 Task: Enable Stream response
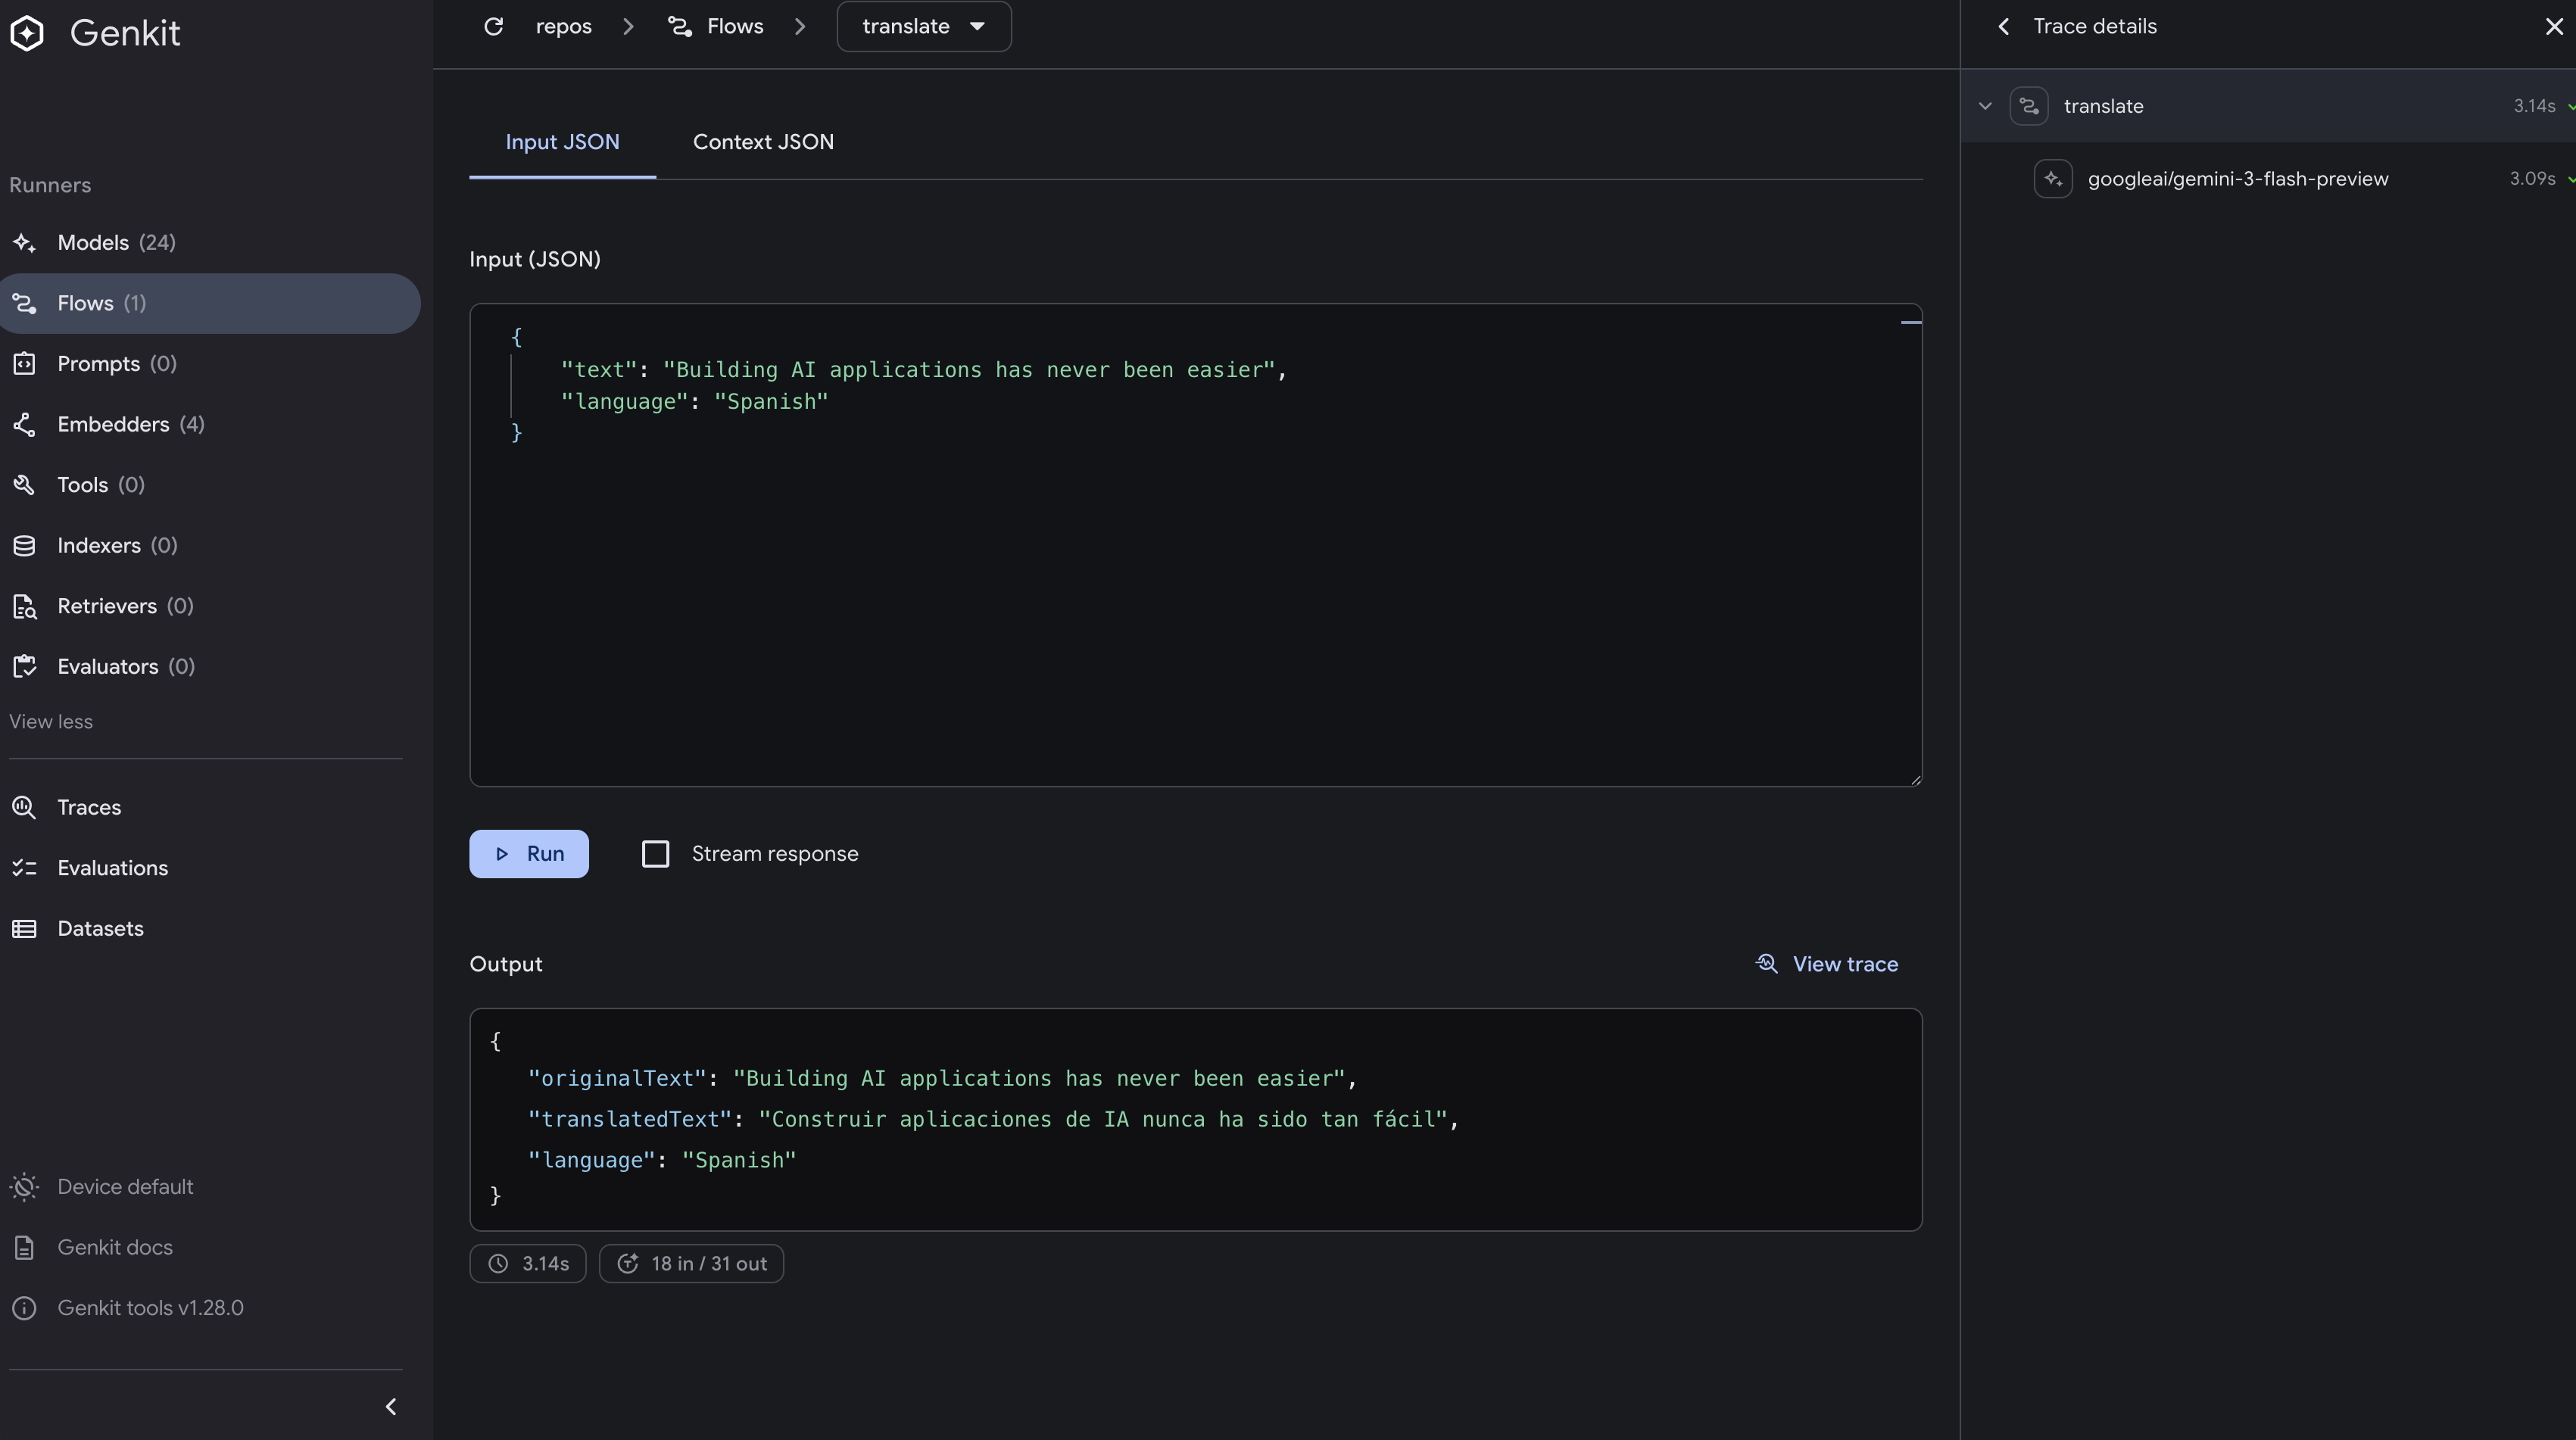pyautogui.click(x=656, y=853)
